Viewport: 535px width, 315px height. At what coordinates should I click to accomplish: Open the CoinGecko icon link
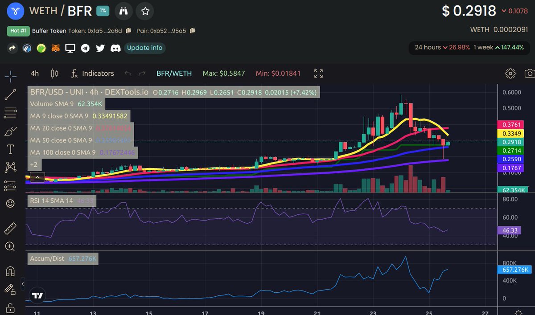tap(41, 48)
